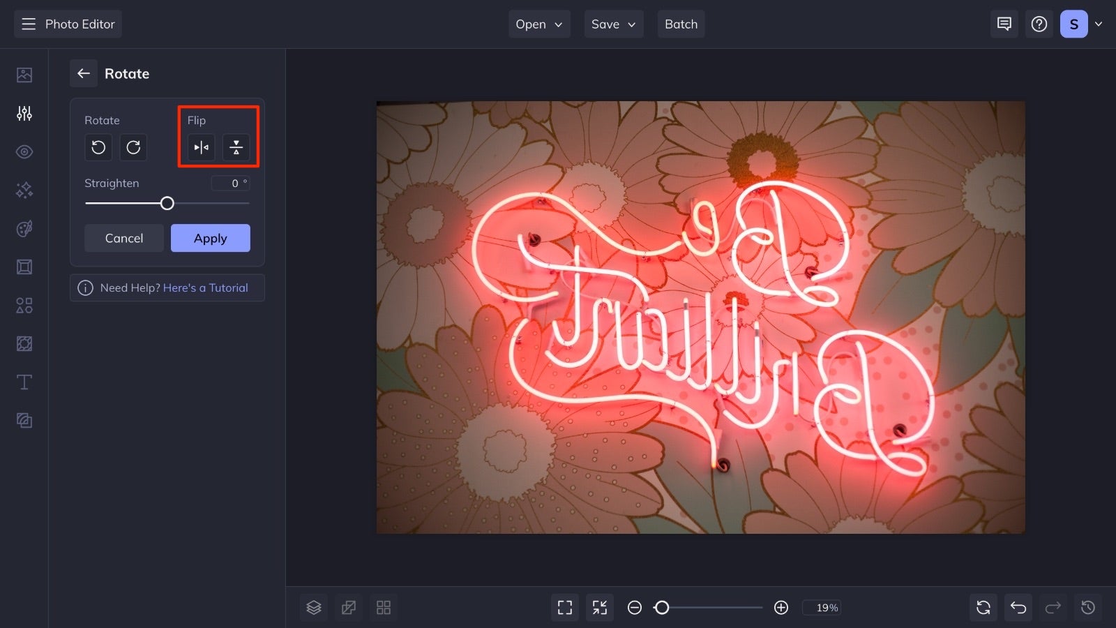Open the Touch Up tool with eye icon
The image size is (1116, 628).
click(24, 151)
